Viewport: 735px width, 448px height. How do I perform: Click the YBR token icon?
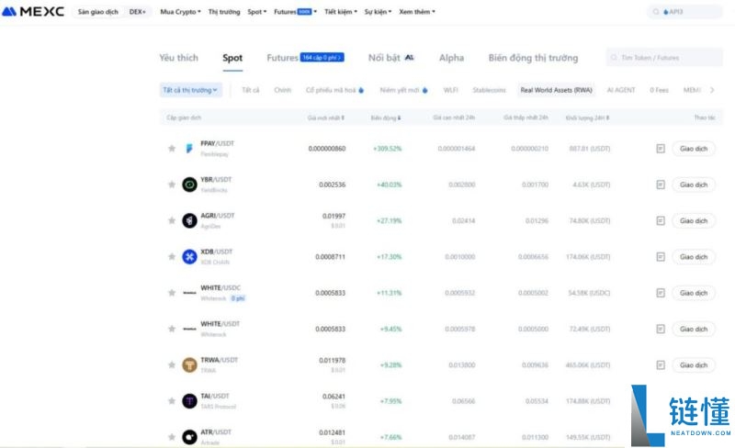click(189, 185)
